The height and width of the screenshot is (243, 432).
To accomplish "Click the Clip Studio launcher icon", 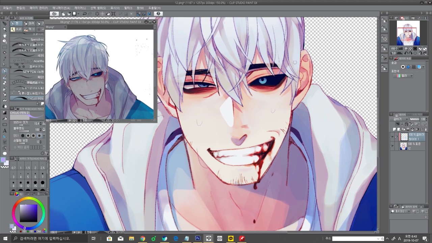I will pyautogui.click(x=54, y=14).
